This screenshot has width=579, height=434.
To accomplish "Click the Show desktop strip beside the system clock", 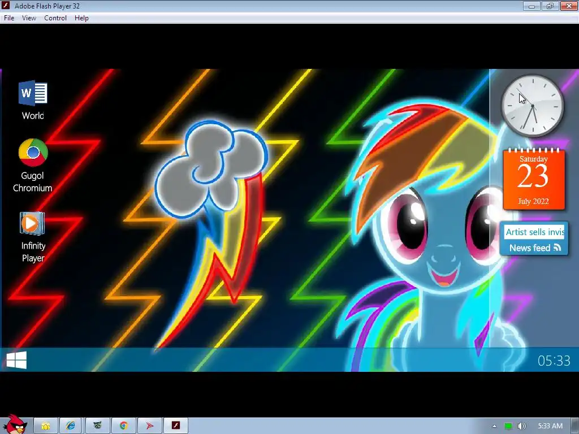I will [x=575, y=426].
